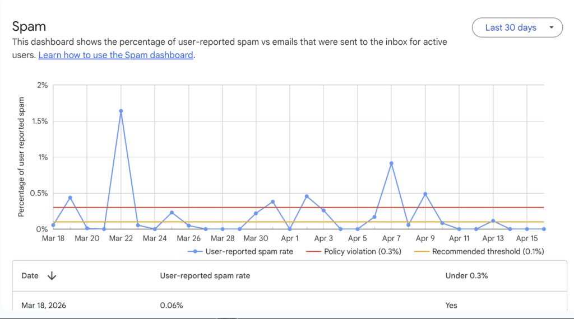Open the Learn how to use the Spam dashboard link
This screenshot has width=574, height=319.
click(115, 55)
